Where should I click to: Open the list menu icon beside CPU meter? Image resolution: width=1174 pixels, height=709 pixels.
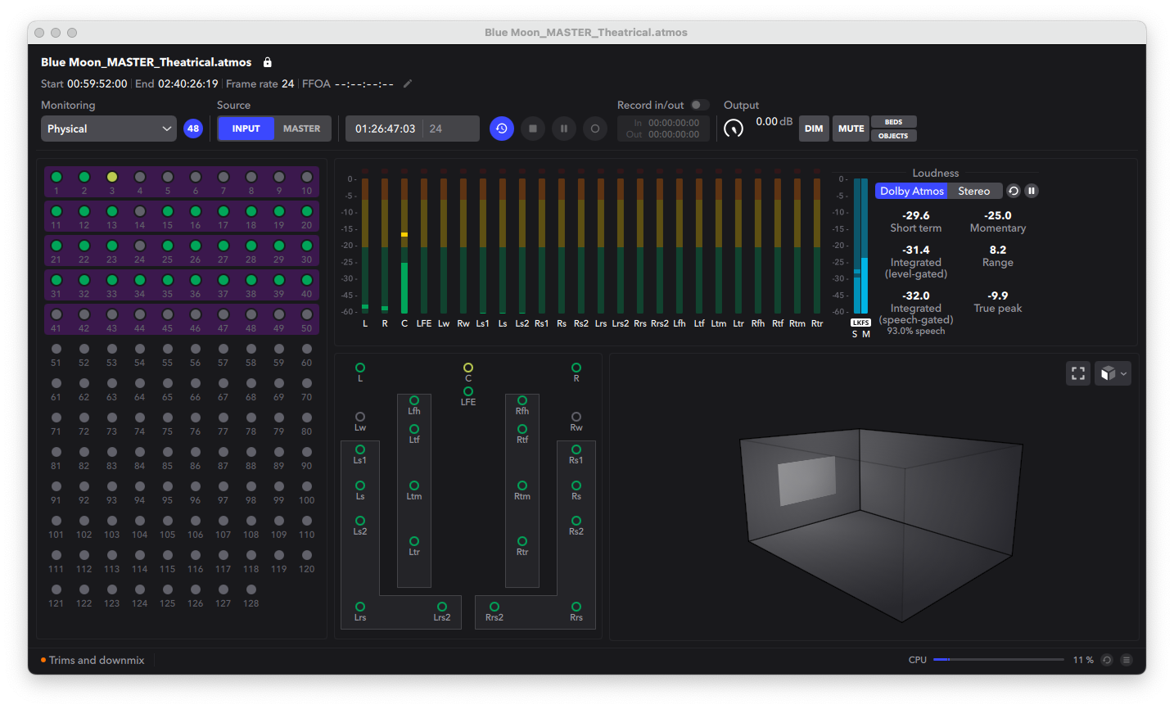point(1127,660)
